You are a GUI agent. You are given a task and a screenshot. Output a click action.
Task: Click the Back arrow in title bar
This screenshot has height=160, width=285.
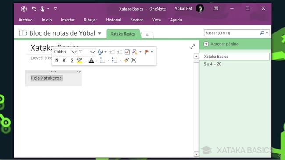(x=24, y=9)
